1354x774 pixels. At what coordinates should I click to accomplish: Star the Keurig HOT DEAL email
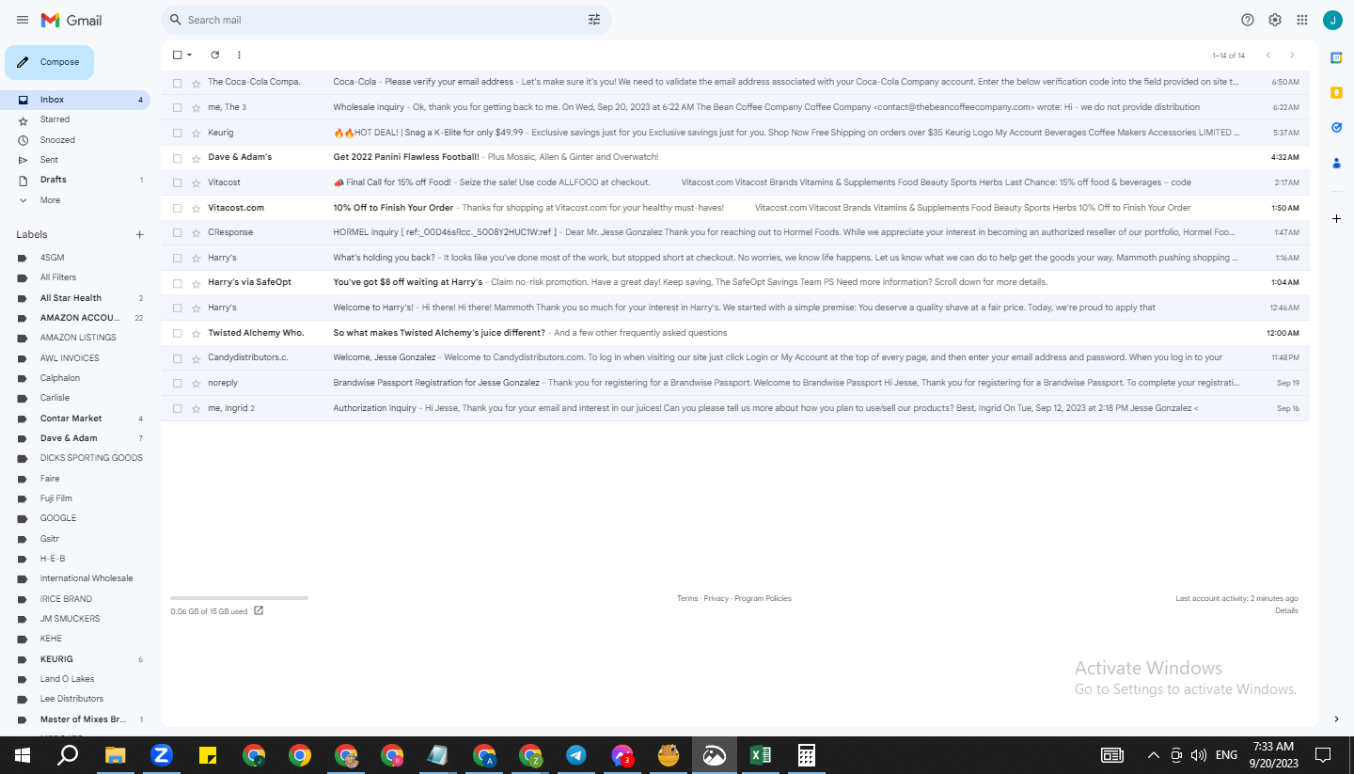point(196,133)
